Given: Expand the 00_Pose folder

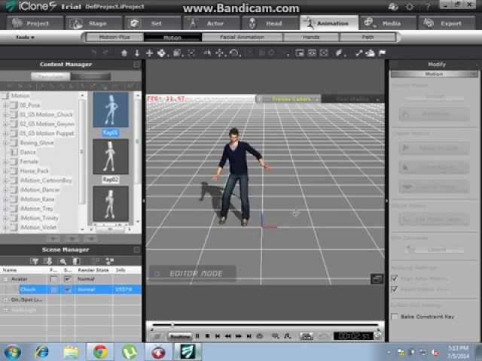Looking at the screenshot, I should (5, 105).
